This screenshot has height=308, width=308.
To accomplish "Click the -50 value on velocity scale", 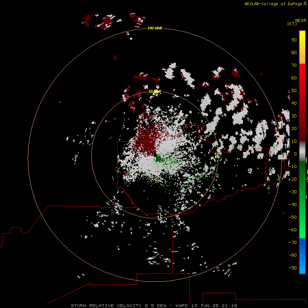I will point(293,217).
